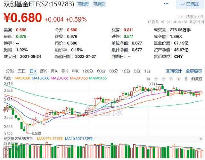Image resolution: width=205 pixels, height=160 pixels.
Task: Toggle the MA60 moving average line
Action: click(x=98, y=78)
